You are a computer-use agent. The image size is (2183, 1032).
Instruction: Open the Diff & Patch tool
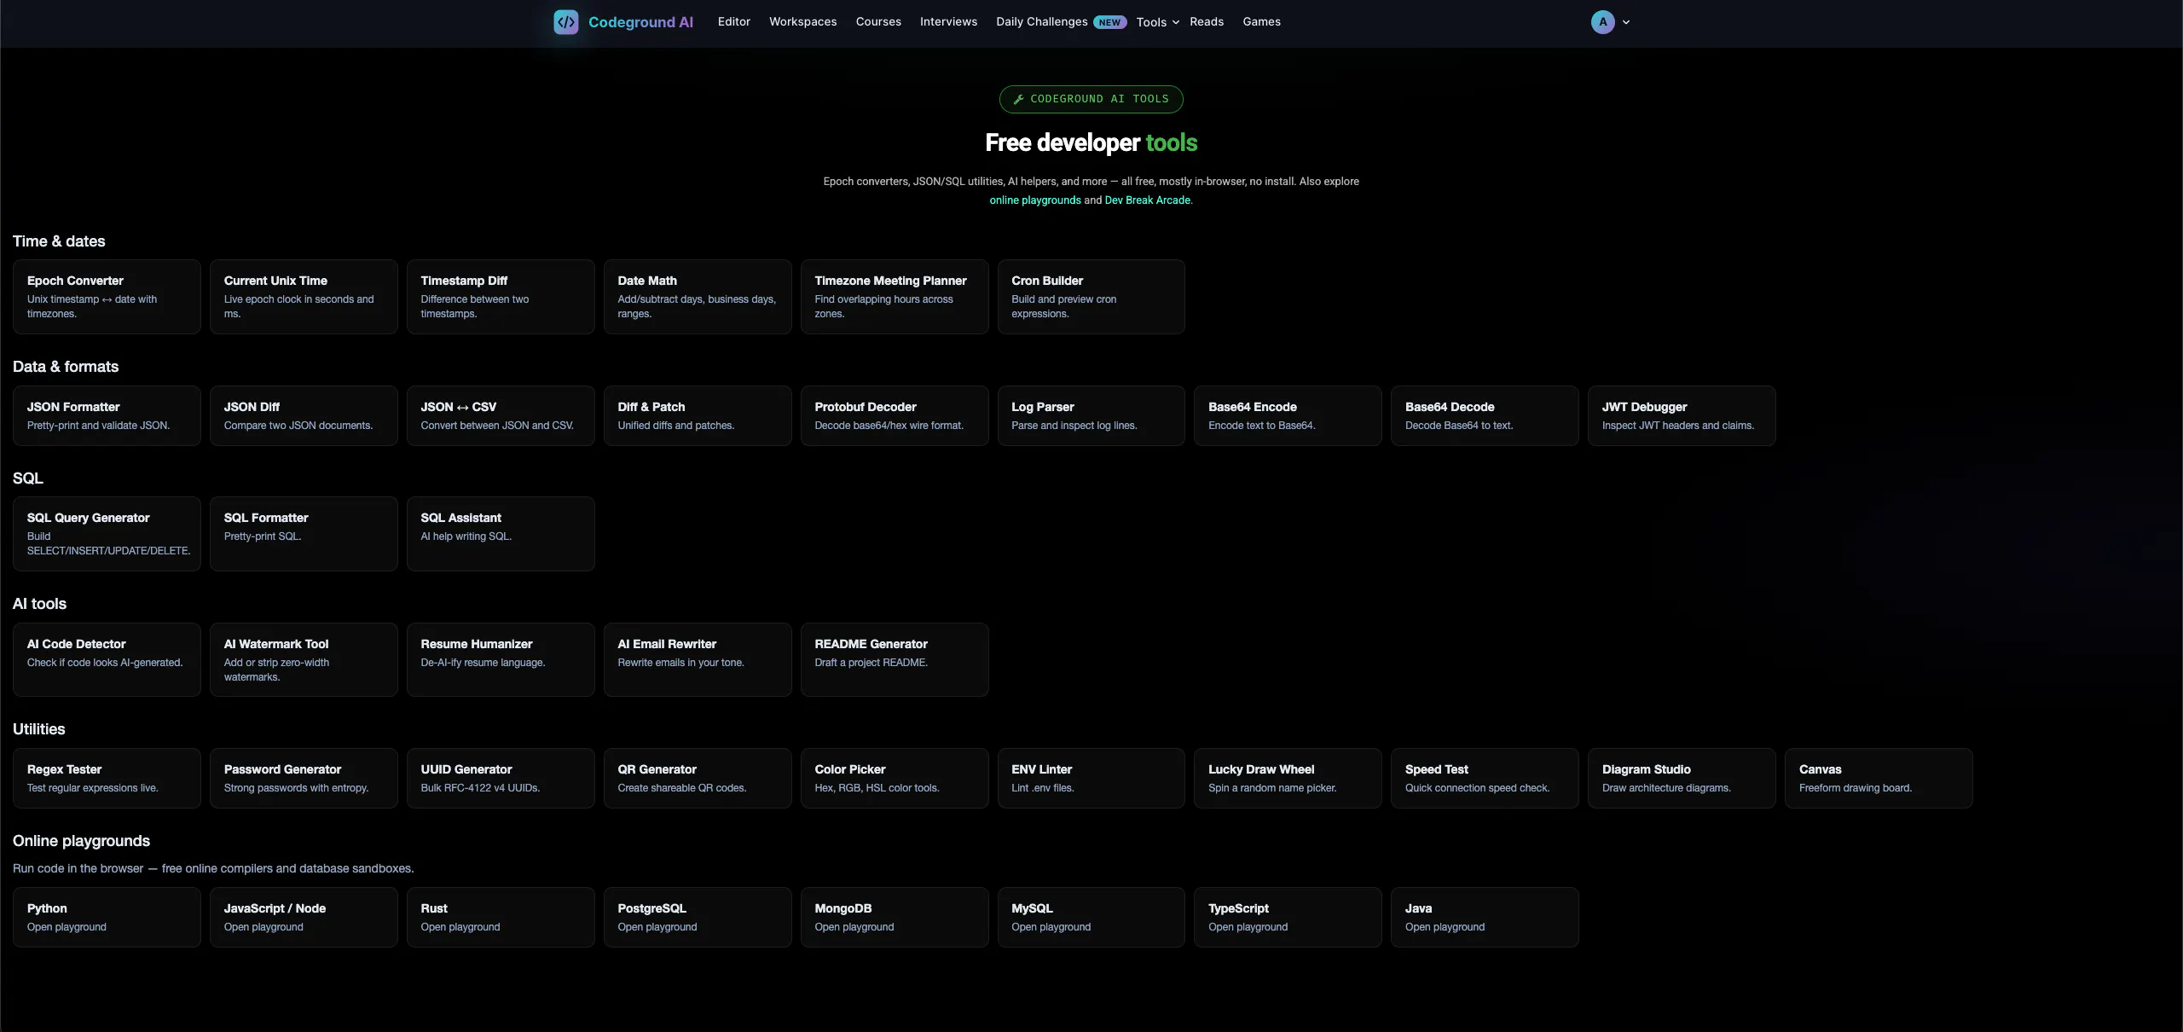click(x=698, y=415)
